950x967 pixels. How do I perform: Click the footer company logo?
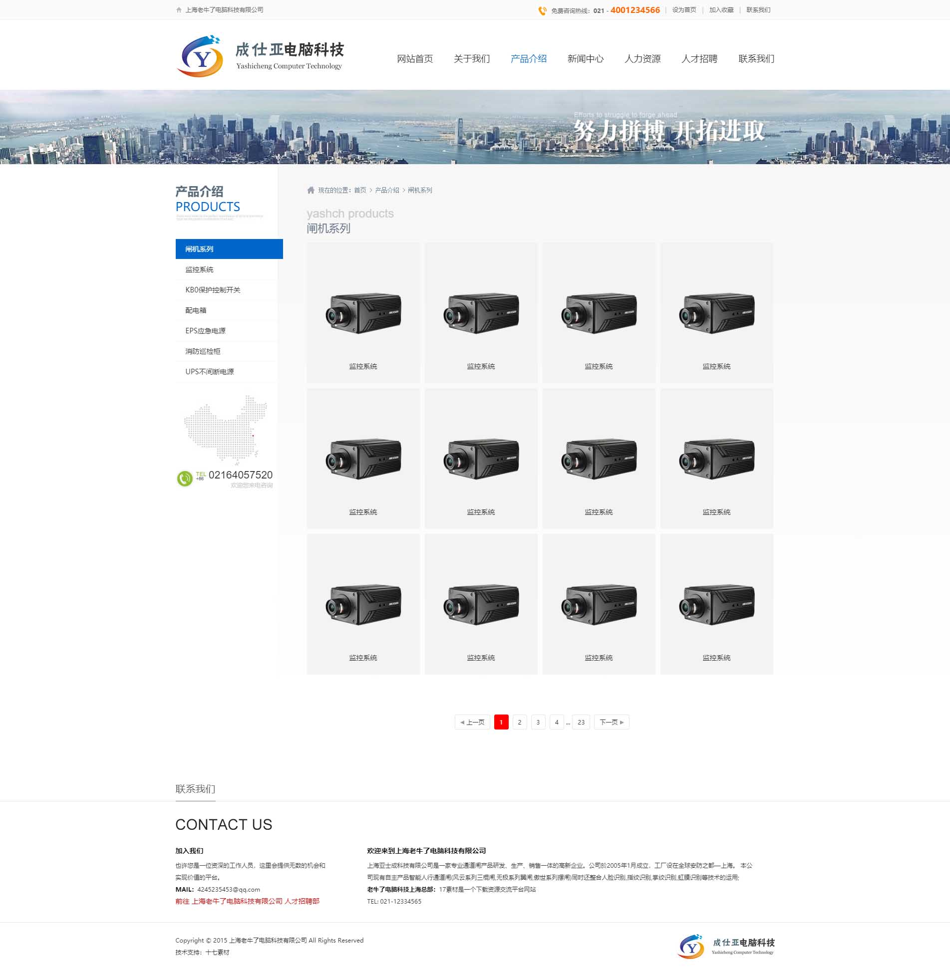point(726,946)
